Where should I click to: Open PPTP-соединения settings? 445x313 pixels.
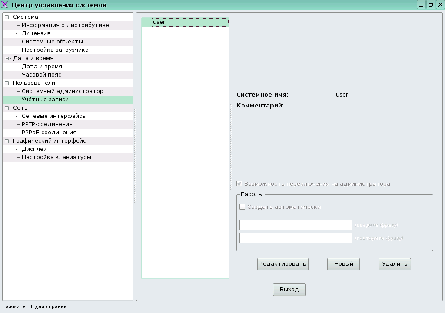coord(50,124)
